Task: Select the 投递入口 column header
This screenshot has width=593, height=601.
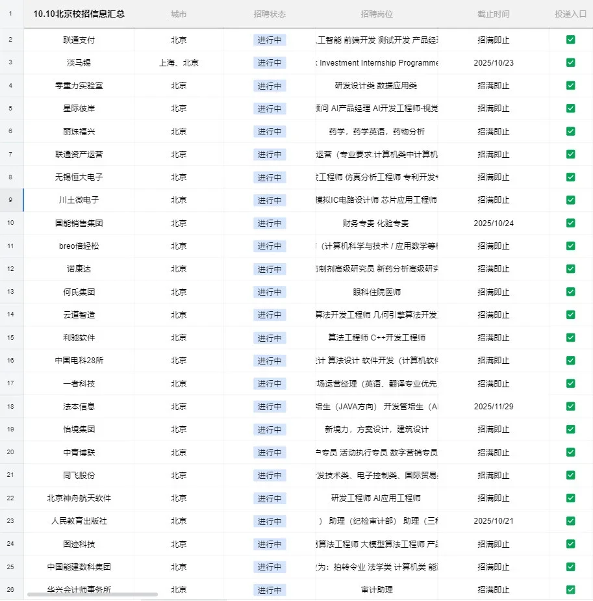Action: pos(570,14)
